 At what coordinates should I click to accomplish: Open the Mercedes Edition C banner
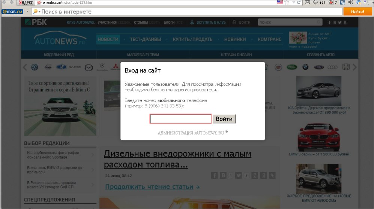[60, 106]
